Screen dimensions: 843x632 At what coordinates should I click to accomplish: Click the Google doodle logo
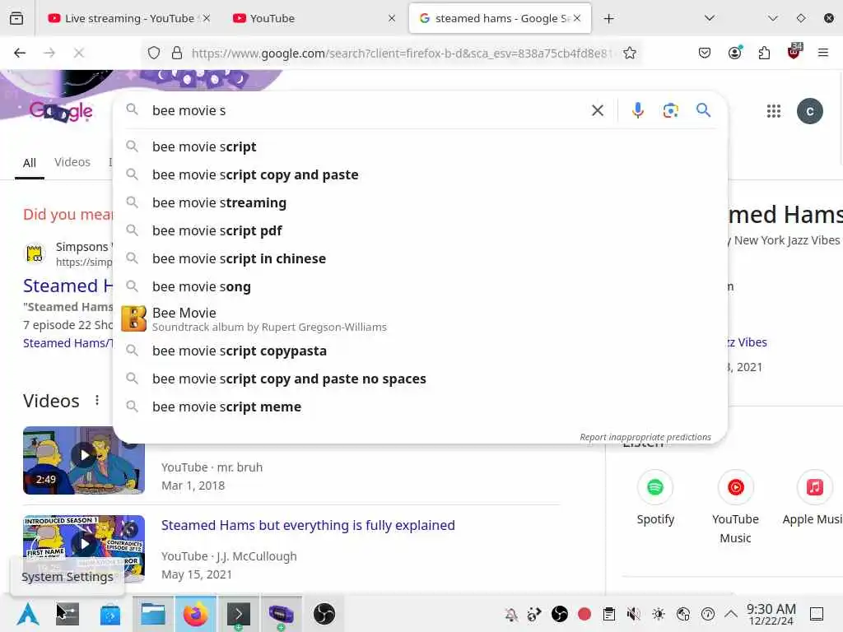pos(61,111)
